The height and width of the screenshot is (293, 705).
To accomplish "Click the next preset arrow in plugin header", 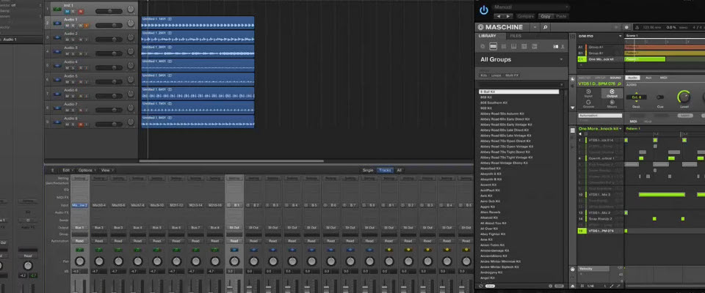I will tap(508, 16).
